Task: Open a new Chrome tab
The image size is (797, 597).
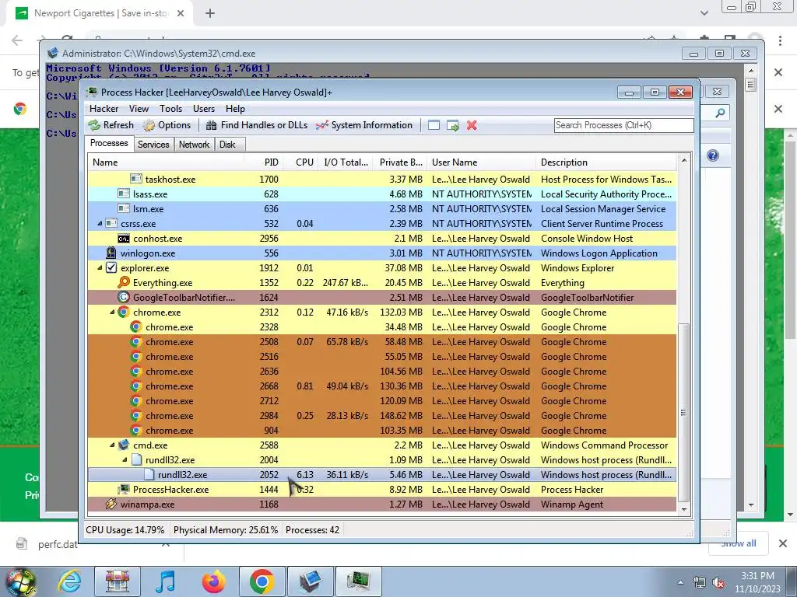Action: [210, 13]
